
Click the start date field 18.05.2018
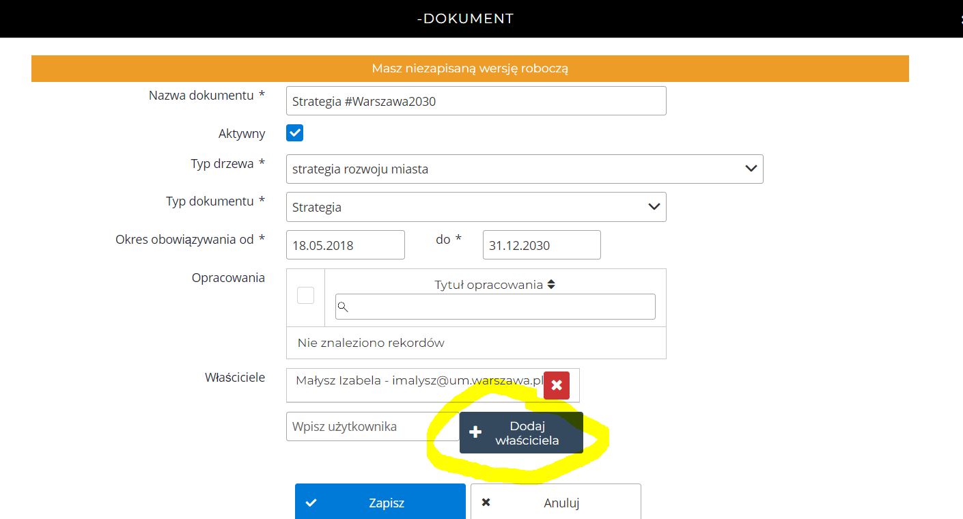[x=345, y=245]
